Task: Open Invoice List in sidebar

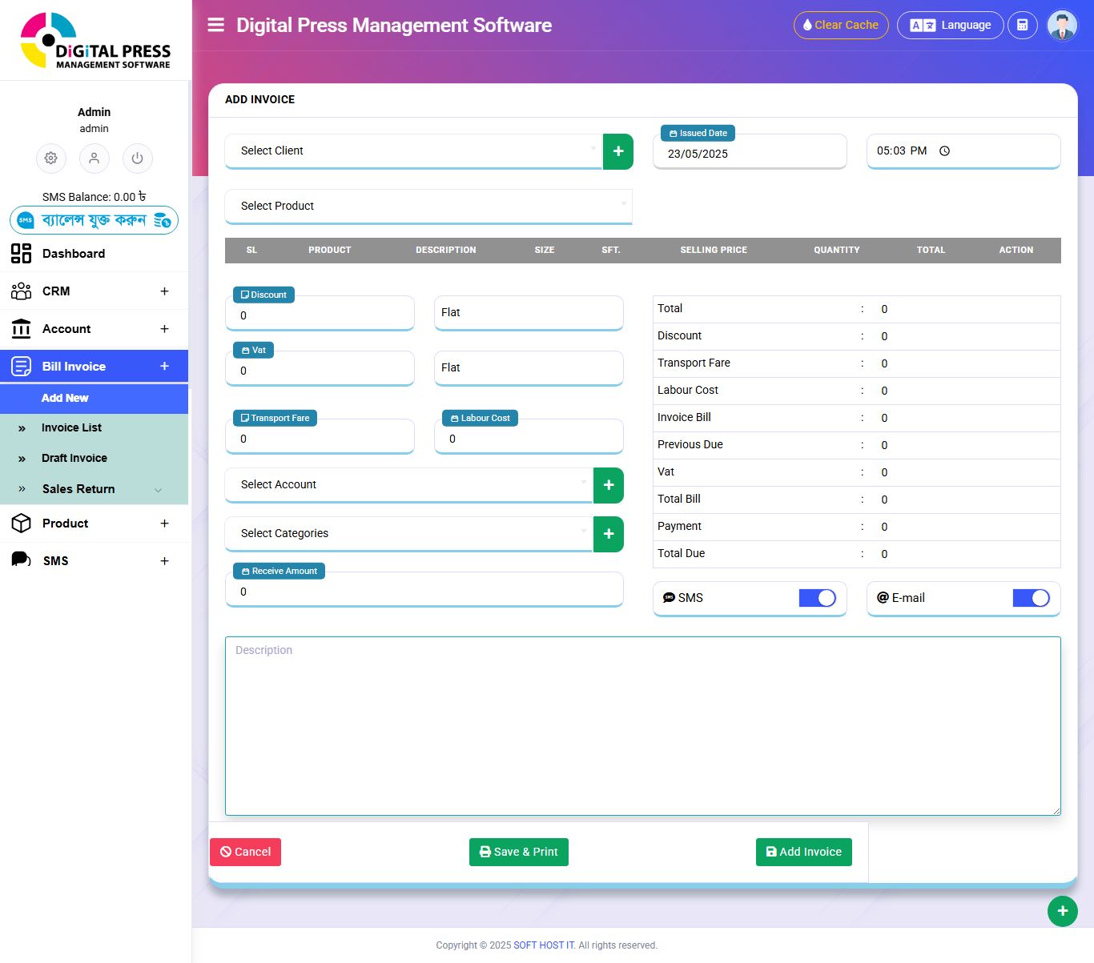Action: tap(71, 427)
